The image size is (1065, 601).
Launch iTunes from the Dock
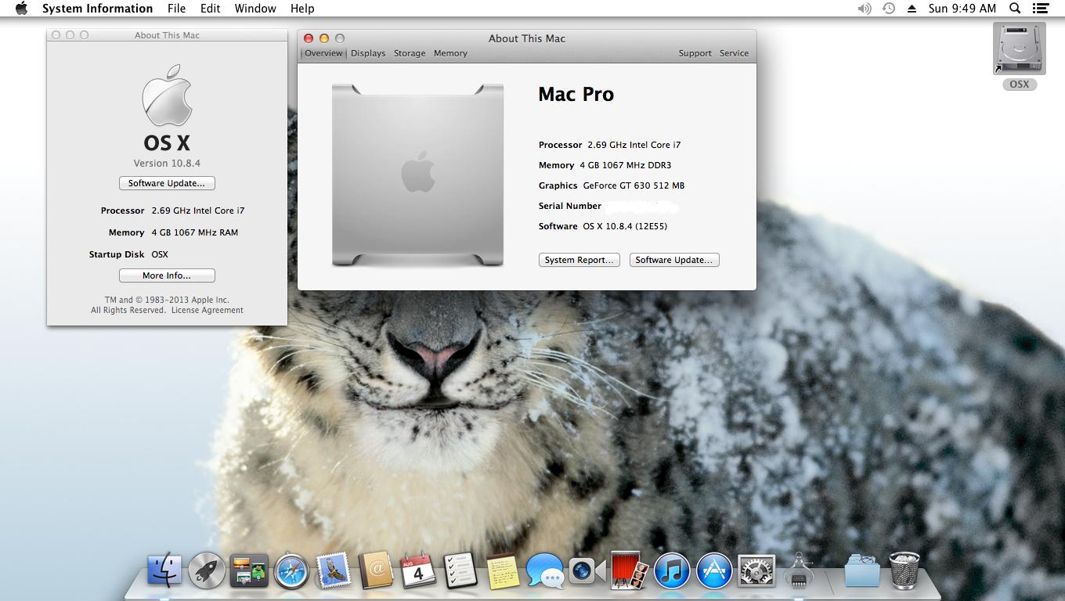coord(672,570)
